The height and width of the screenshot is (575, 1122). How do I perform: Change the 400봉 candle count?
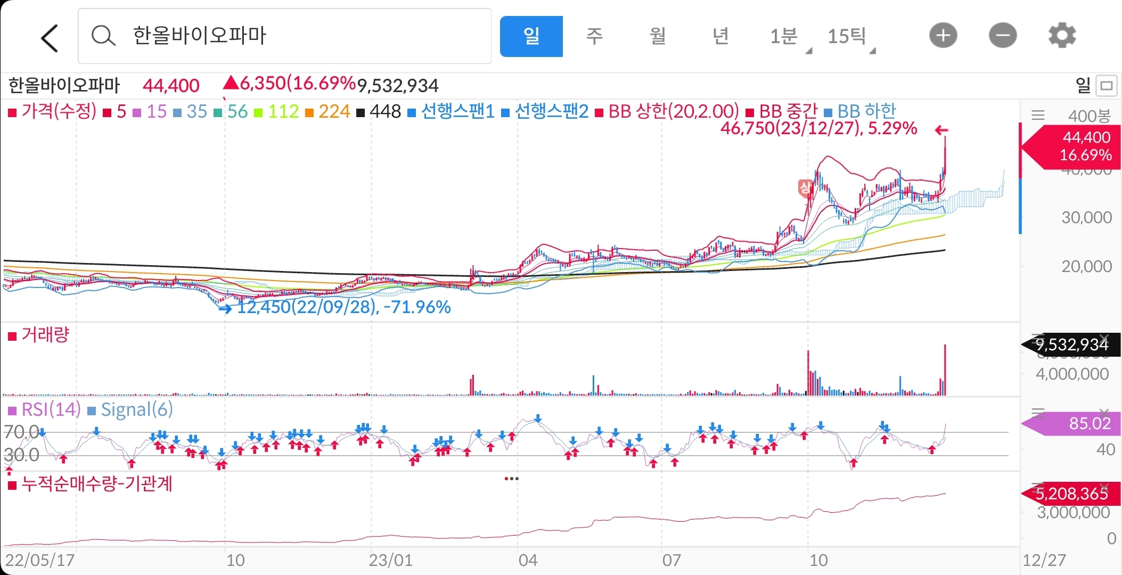point(1090,116)
